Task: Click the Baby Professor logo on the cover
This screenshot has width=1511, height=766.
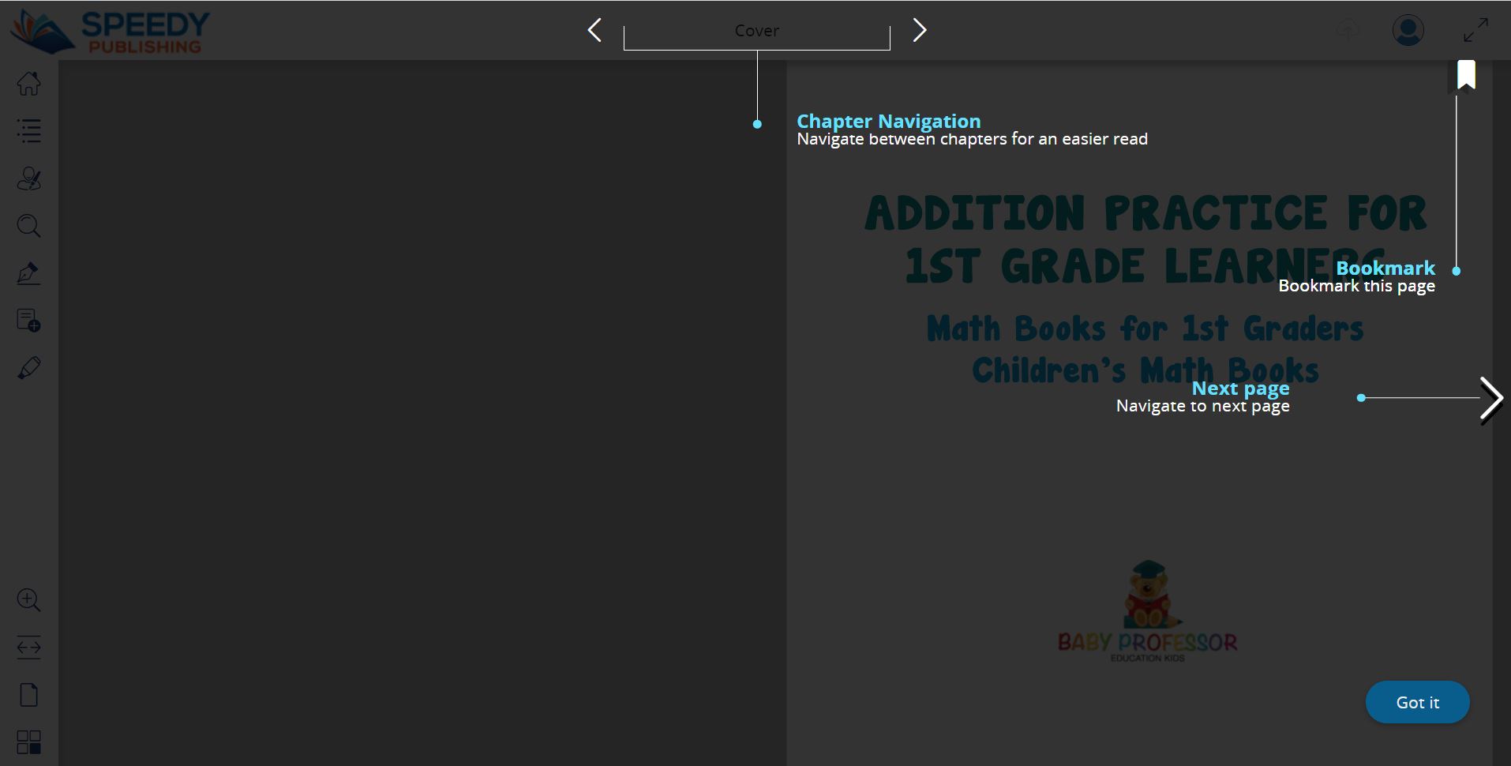Action: (x=1147, y=612)
